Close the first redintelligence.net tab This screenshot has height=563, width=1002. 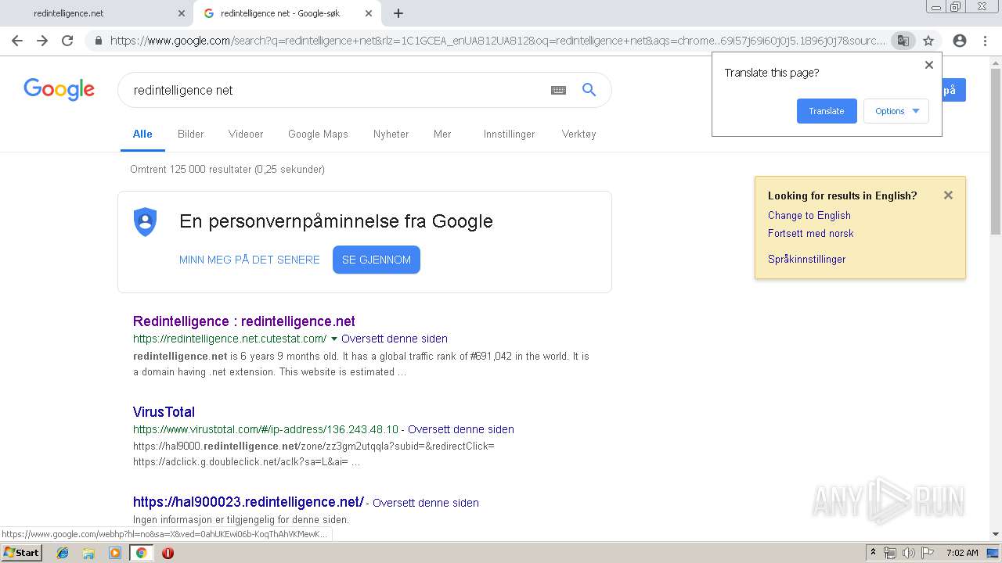point(181,13)
